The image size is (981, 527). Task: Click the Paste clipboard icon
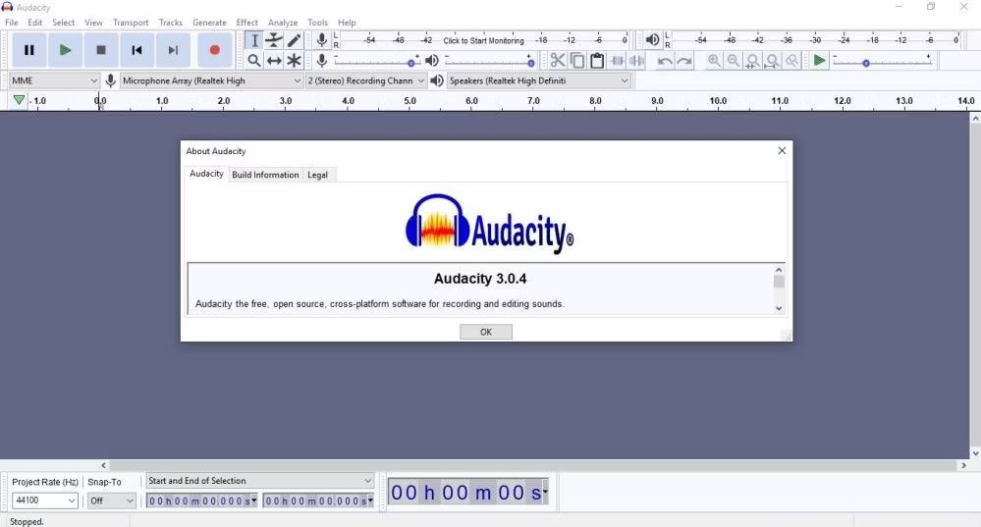coord(597,61)
